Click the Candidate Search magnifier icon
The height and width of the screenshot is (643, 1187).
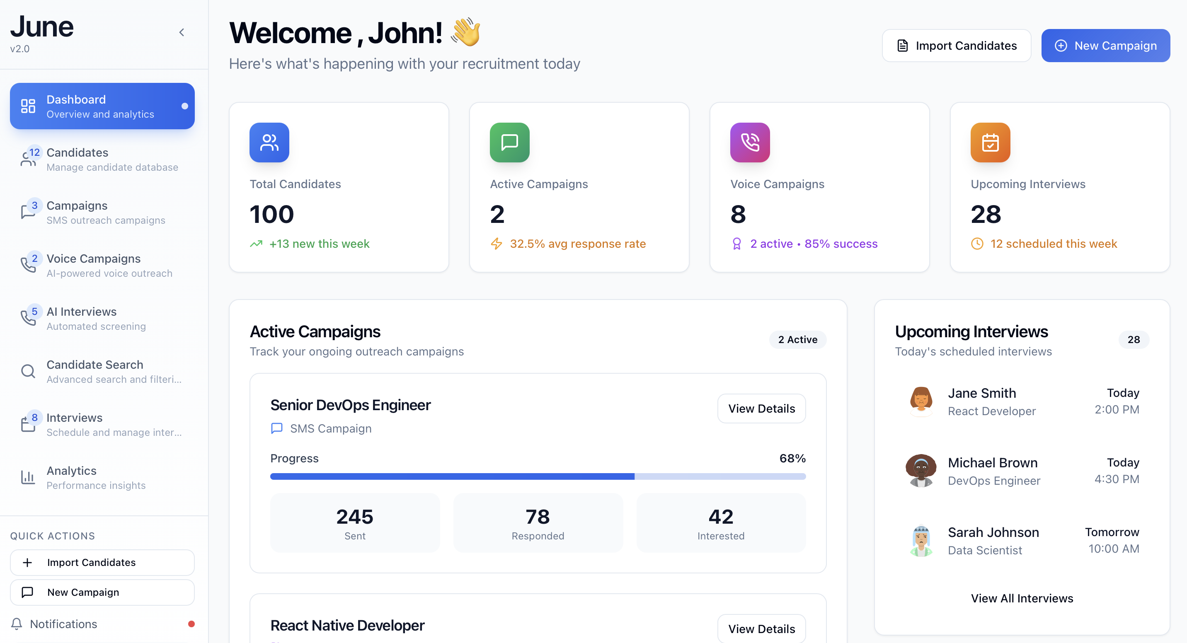point(28,371)
